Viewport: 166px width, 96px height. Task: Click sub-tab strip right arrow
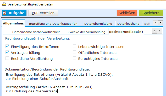coord(159,31)
